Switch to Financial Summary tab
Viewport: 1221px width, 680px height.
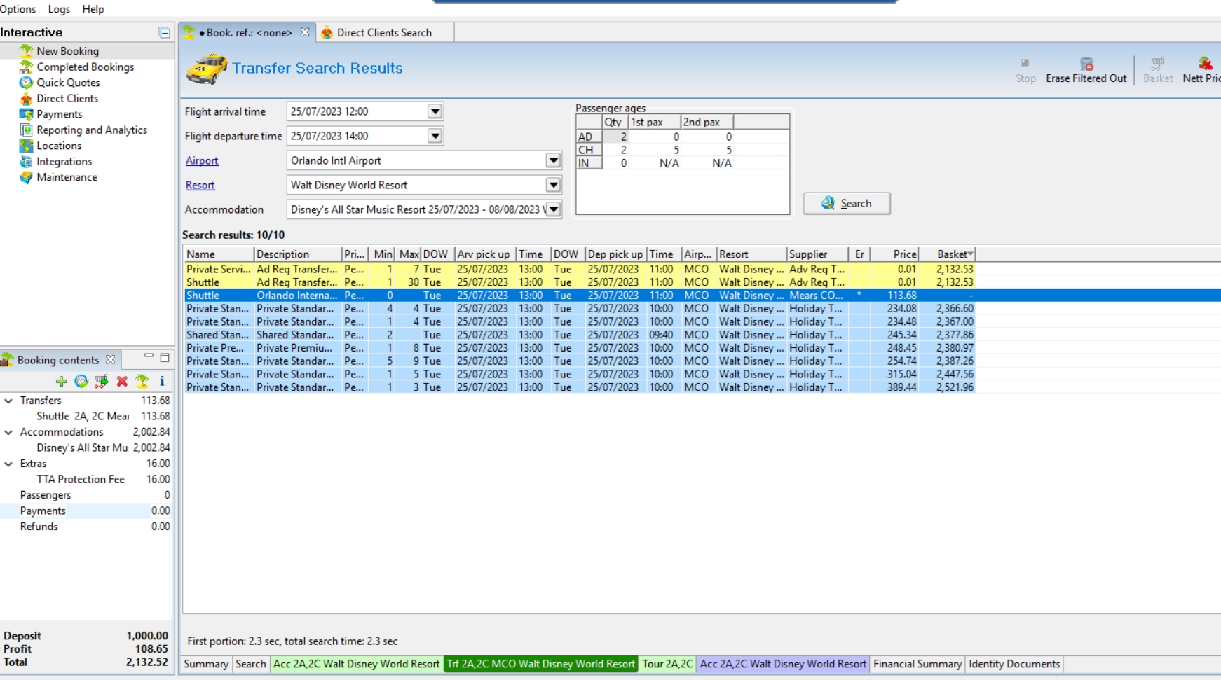point(917,664)
